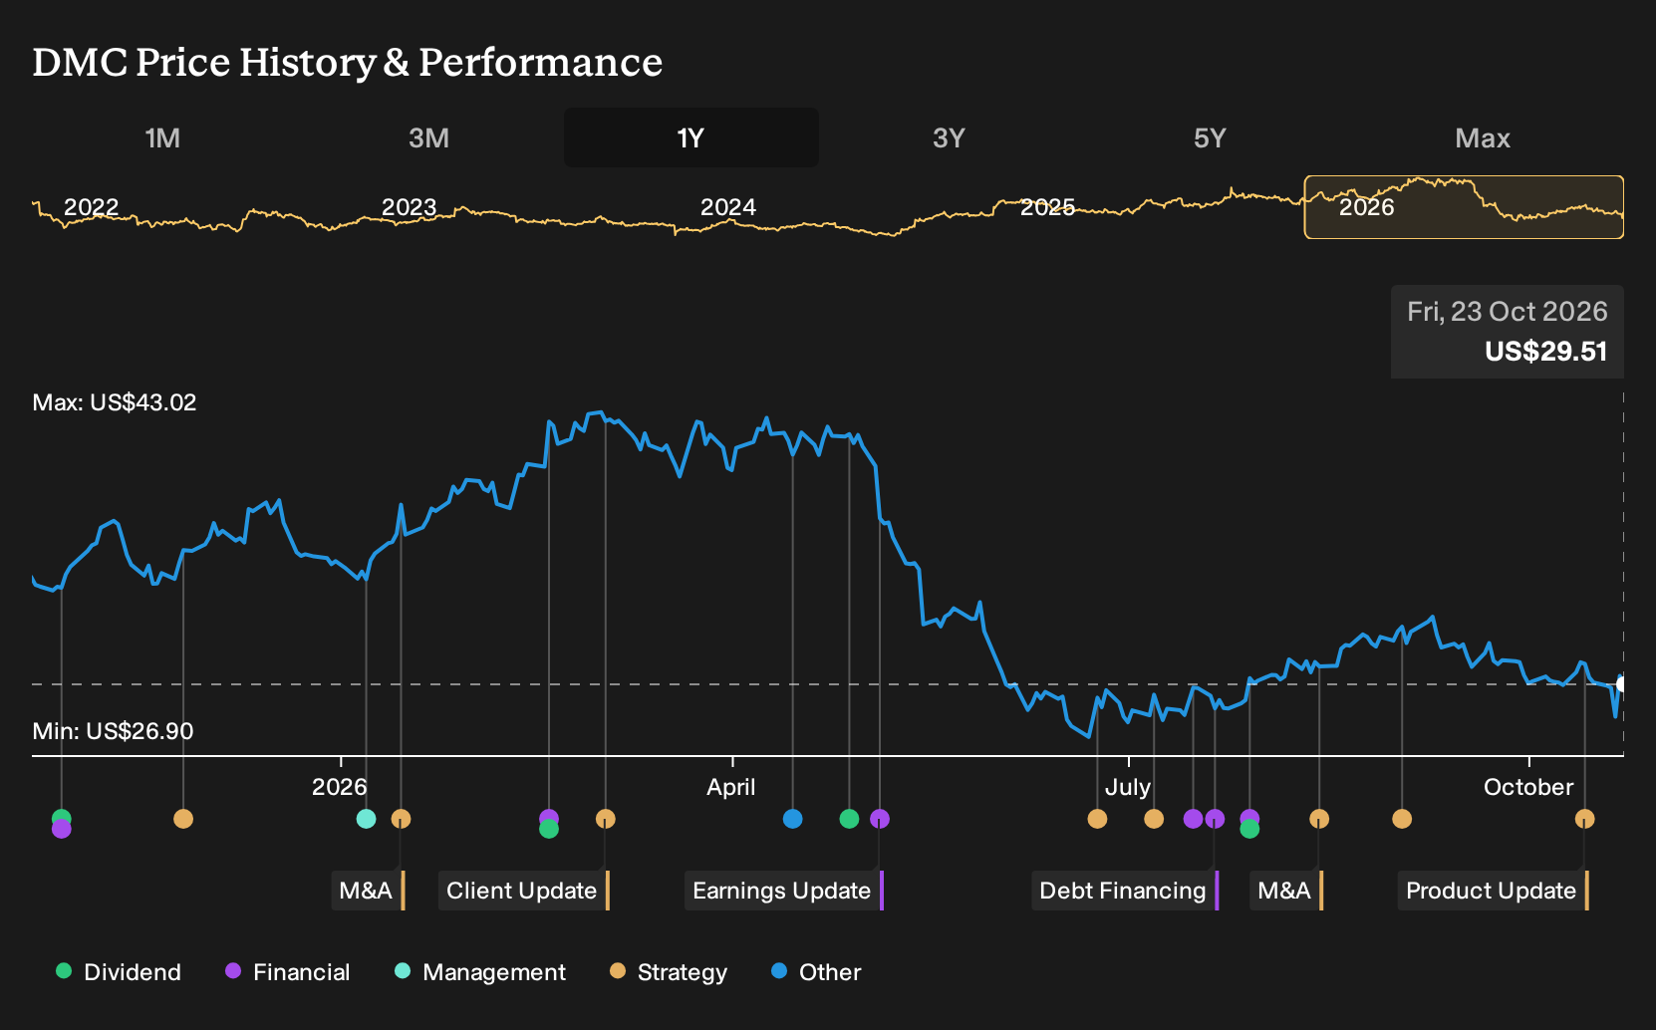The height and width of the screenshot is (1030, 1656).
Task: Click the orange dot above the Product Update label
Action: (x=1584, y=819)
